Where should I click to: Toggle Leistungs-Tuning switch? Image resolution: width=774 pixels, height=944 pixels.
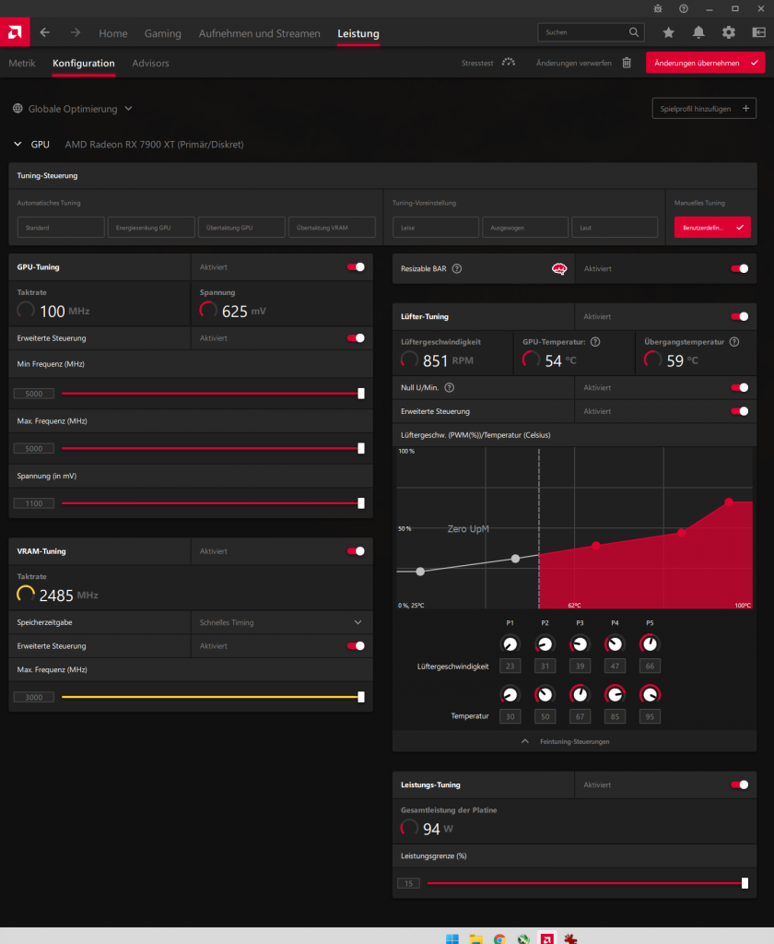pos(740,785)
